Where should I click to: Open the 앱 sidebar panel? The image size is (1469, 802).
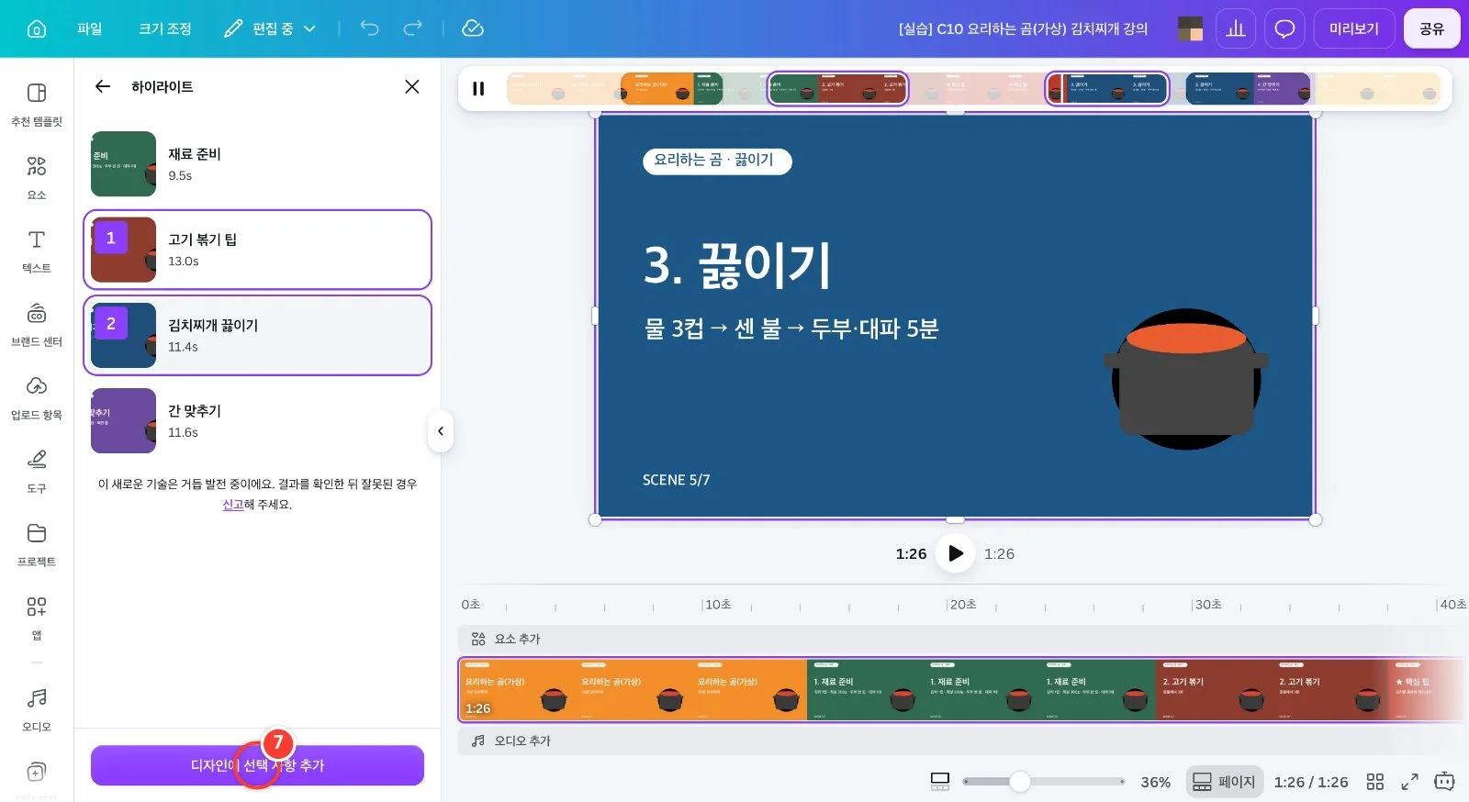coord(37,618)
